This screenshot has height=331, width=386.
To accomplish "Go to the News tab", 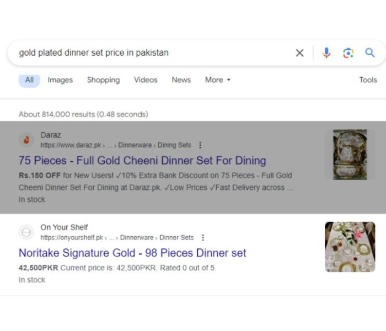I will [x=181, y=80].
